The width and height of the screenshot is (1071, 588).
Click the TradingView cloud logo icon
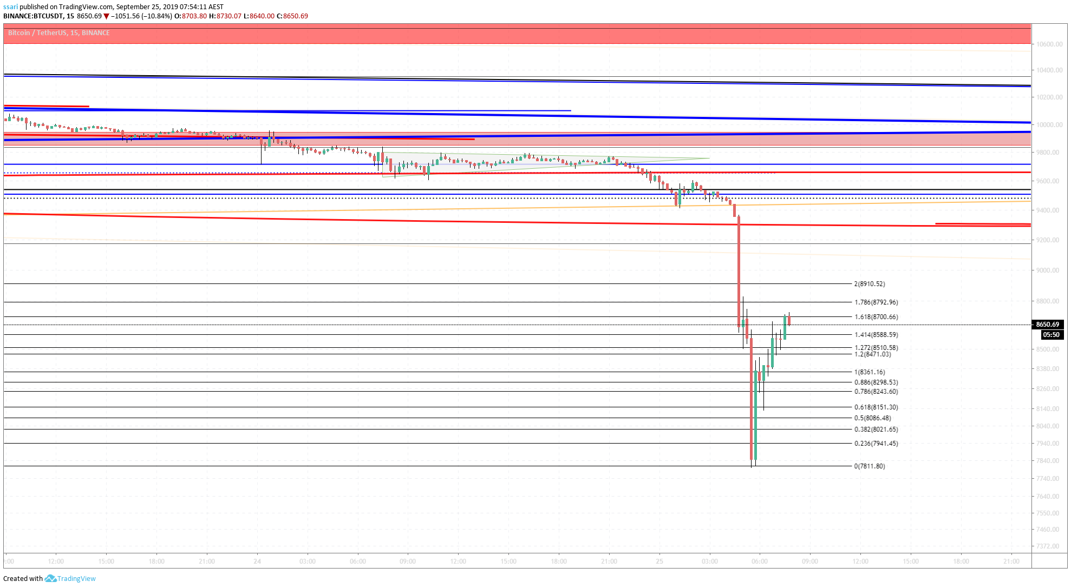pyautogui.click(x=50, y=578)
